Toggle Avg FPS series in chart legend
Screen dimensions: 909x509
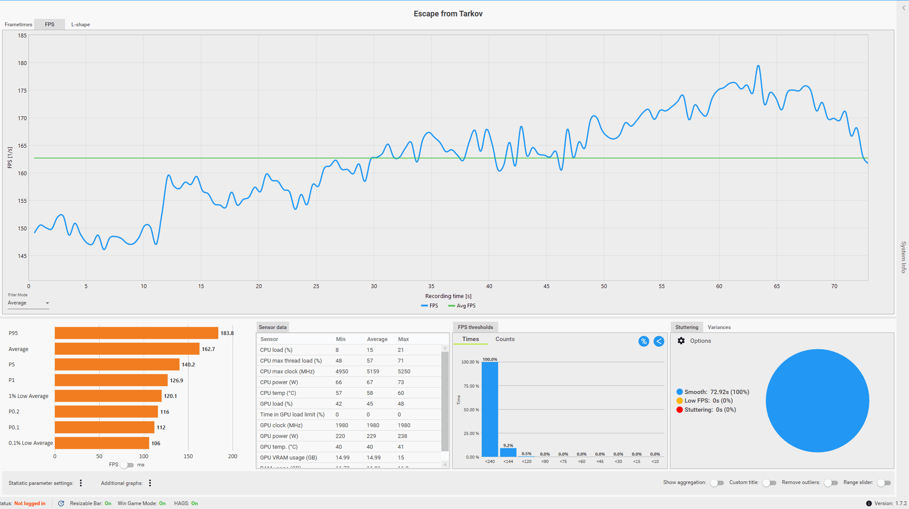point(462,306)
